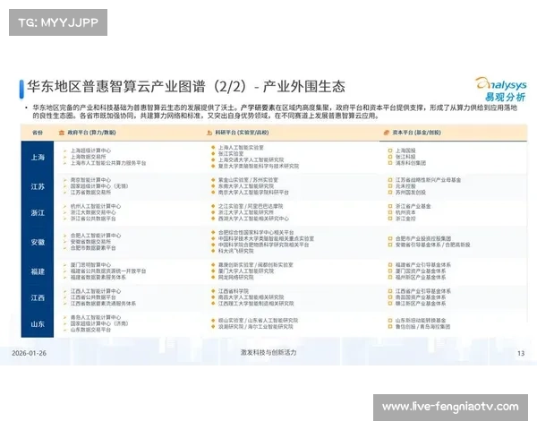The image size is (537, 430).
Task: Click the entry 福建省产业引导基金体系
Action: click(423, 265)
